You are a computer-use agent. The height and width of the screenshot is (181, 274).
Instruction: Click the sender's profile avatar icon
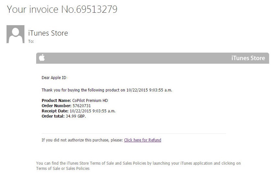[15, 34]
